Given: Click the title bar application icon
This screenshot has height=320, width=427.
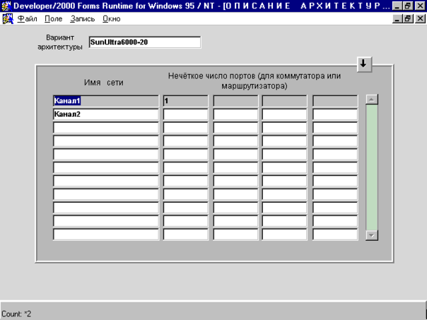Looking at the screenshot, I should tap(6, 6).
